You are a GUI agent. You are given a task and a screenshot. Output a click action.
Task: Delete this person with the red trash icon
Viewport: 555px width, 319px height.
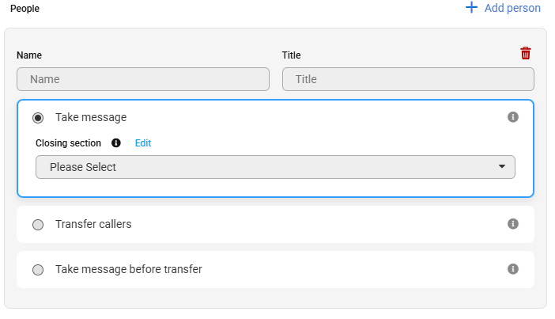coord(526,53)
